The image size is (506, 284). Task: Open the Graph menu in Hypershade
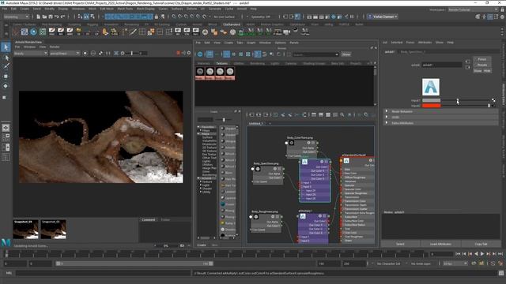click(x=251, y=43)
